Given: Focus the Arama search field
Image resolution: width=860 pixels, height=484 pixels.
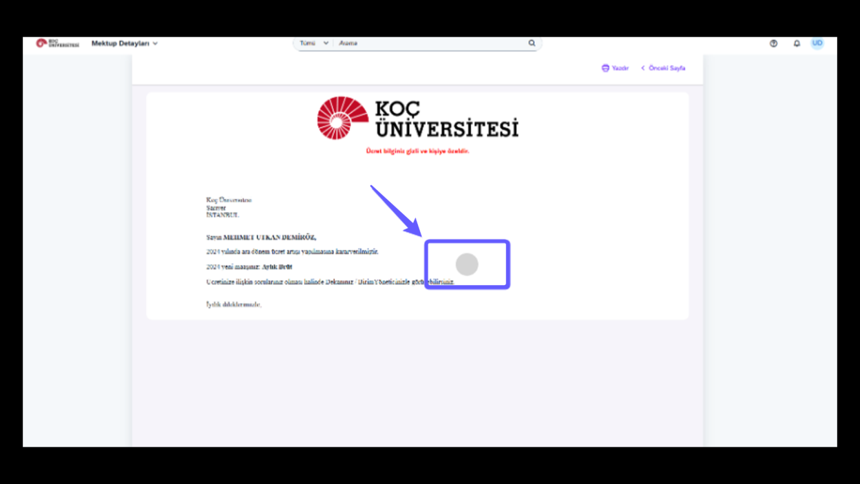Looking at the screenshot, I should (x=430, y=43).
